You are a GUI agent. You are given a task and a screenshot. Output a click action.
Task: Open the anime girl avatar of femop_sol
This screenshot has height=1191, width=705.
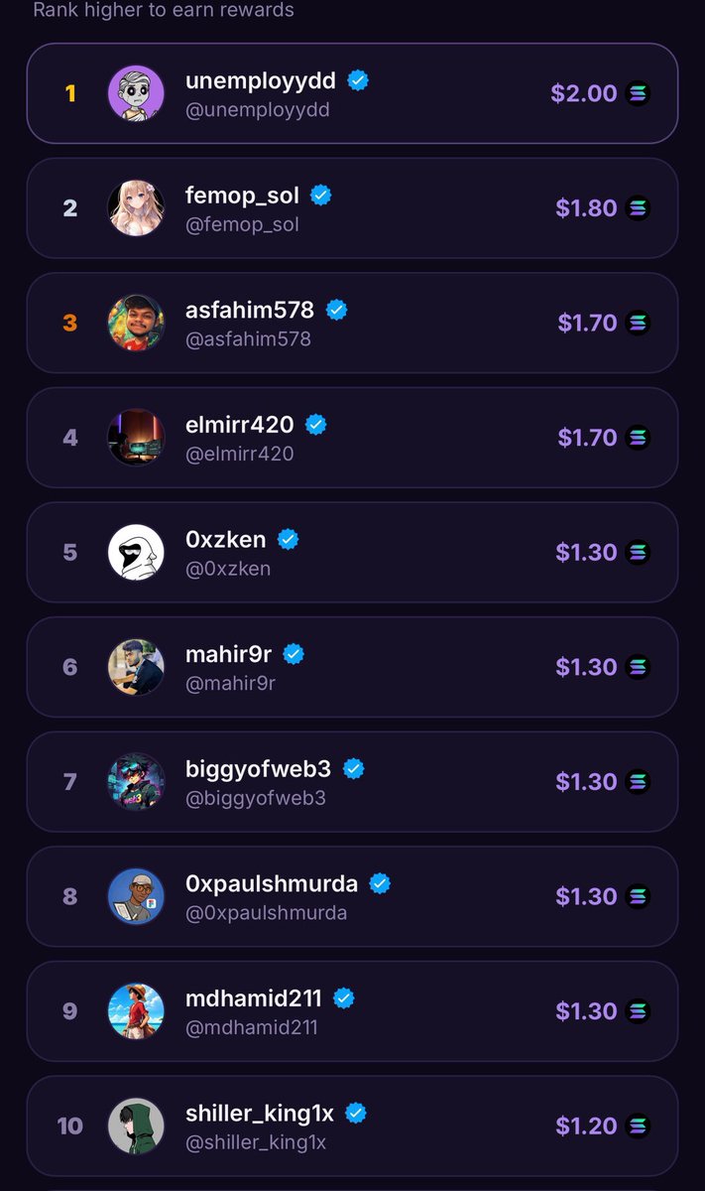136,208
